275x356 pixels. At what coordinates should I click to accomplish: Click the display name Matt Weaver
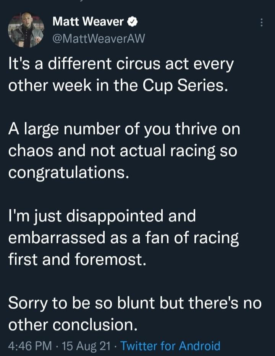click(x=88, y=22)
